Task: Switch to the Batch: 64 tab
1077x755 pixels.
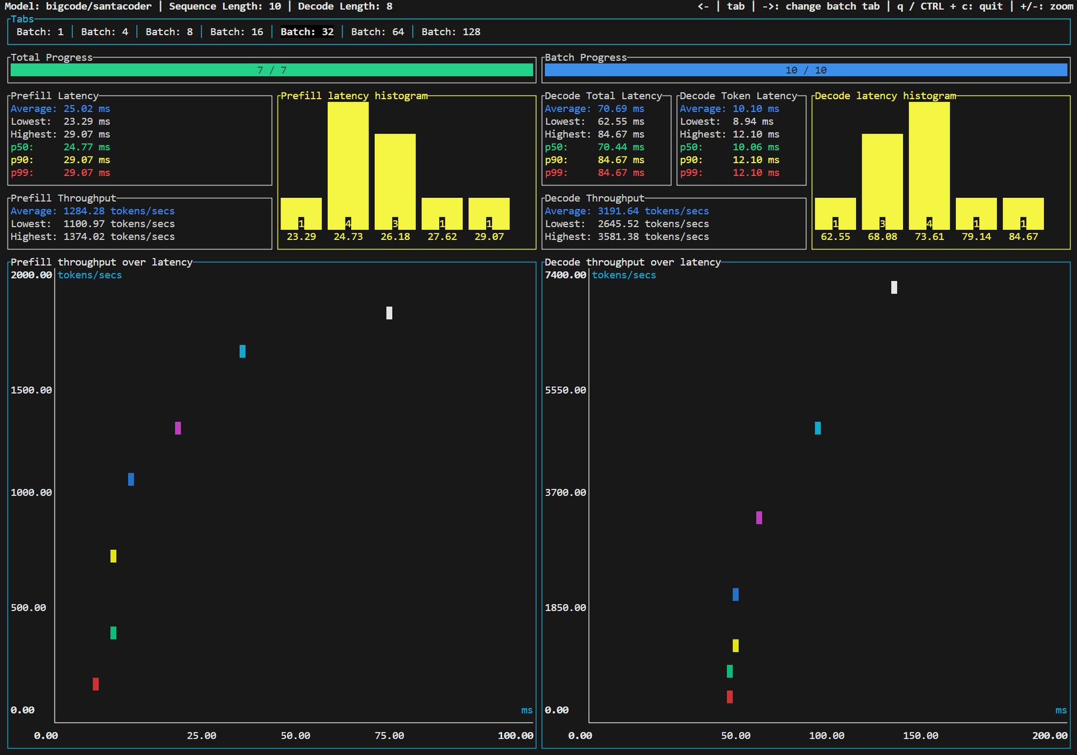Action: (378, 32)
